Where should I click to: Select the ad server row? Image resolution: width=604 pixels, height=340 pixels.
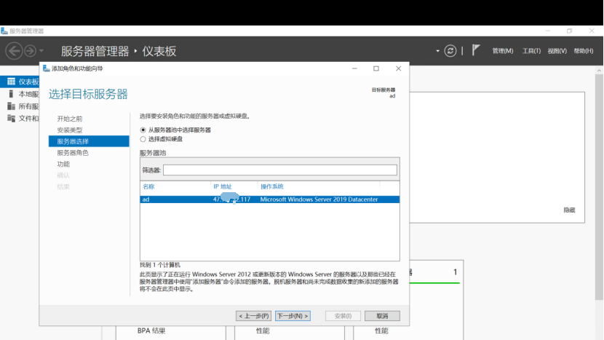click(270, 199)
